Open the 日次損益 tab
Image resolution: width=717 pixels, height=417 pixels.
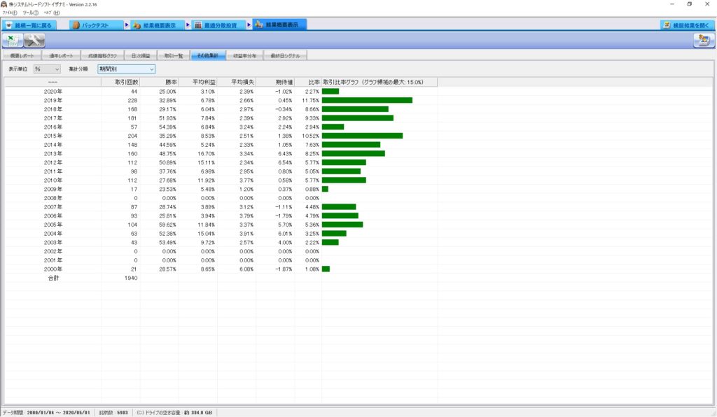click(141, 55)
